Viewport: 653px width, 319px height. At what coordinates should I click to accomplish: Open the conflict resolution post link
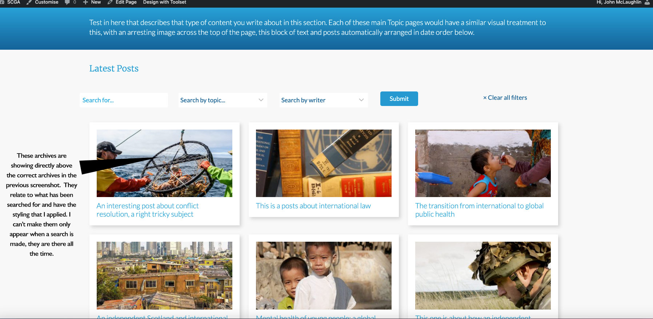pos(148,210)
